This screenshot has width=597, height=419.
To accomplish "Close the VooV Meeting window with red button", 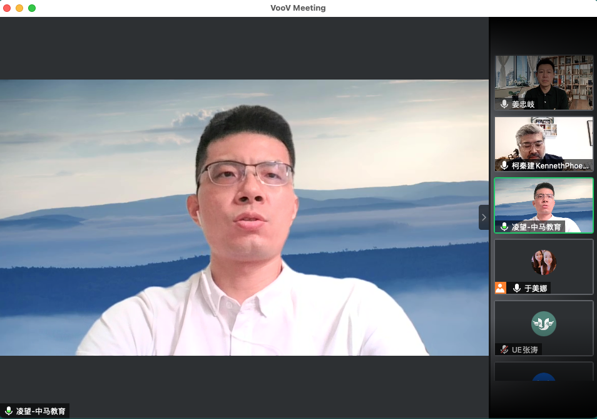I will coord(7,8).
